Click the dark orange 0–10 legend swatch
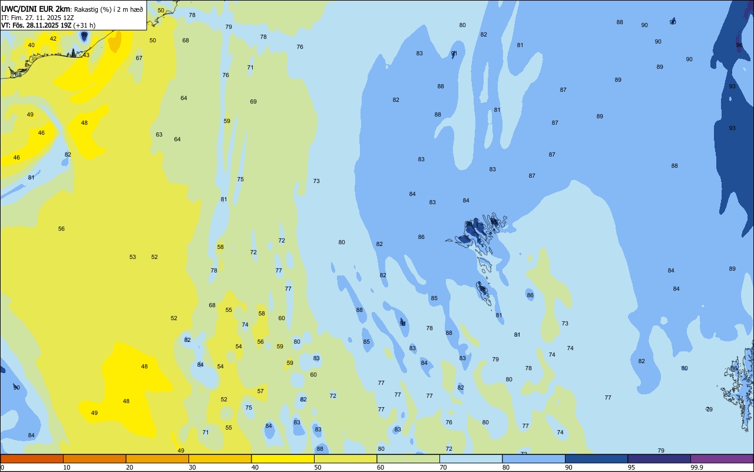 pos(32,458)
